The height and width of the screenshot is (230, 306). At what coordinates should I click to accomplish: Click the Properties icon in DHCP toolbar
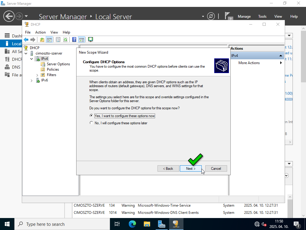[58, 40]
